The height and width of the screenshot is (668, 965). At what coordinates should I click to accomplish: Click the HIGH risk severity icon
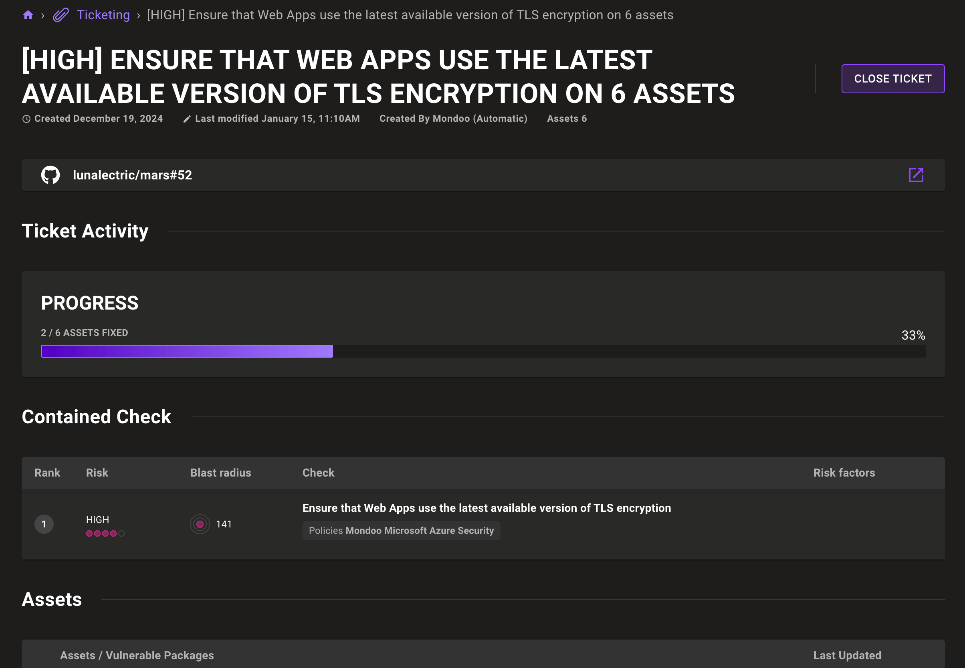105,533
